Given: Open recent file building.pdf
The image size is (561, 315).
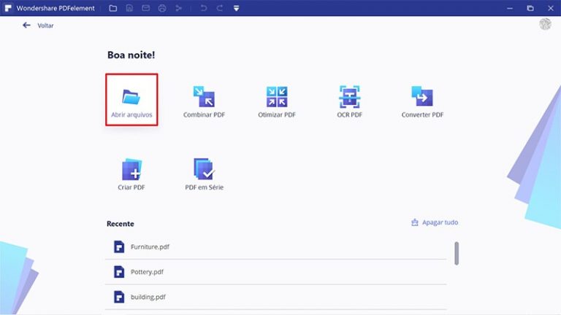Looking at the screenshot, I should [x=276, y=297].
